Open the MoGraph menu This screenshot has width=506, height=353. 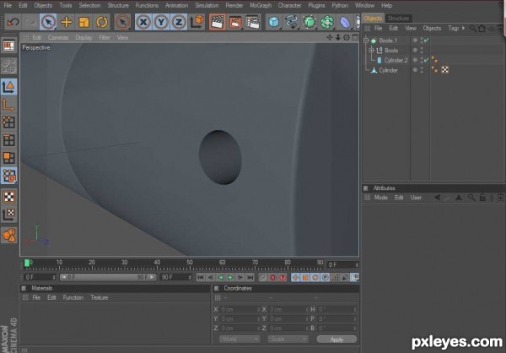(x=261, y=6)
